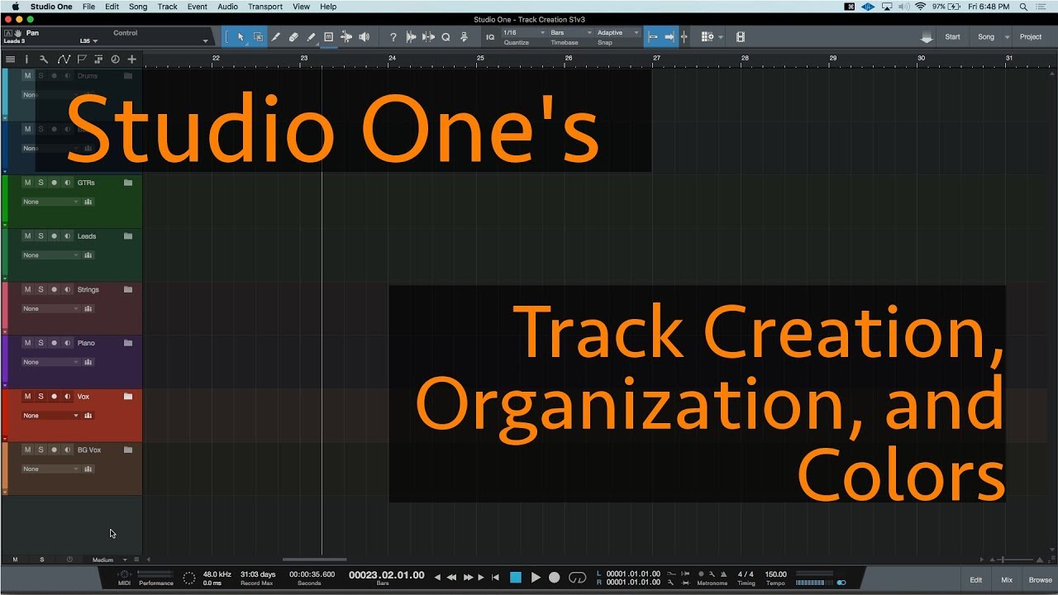Click the question mark help icon

393,37
